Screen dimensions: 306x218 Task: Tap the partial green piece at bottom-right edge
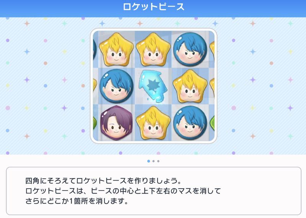(x=212, y=123)
